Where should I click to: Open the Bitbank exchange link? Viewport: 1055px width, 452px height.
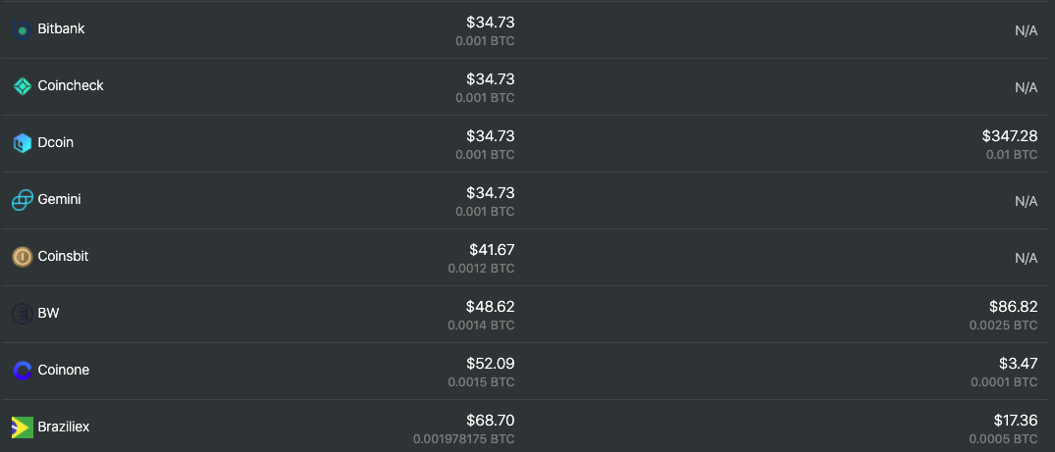(x=61, y=29)
